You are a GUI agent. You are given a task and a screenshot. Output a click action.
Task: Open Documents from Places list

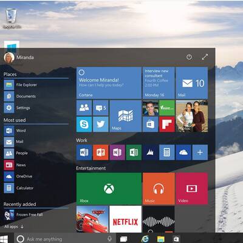coord(20,96)
